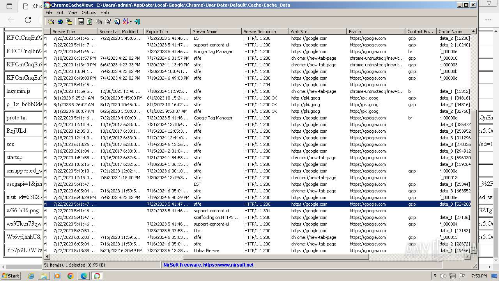Viewport: 499px width, 281px height.
Task: Open w36-h36.png link in background browser
Action: tap(23, 210)
